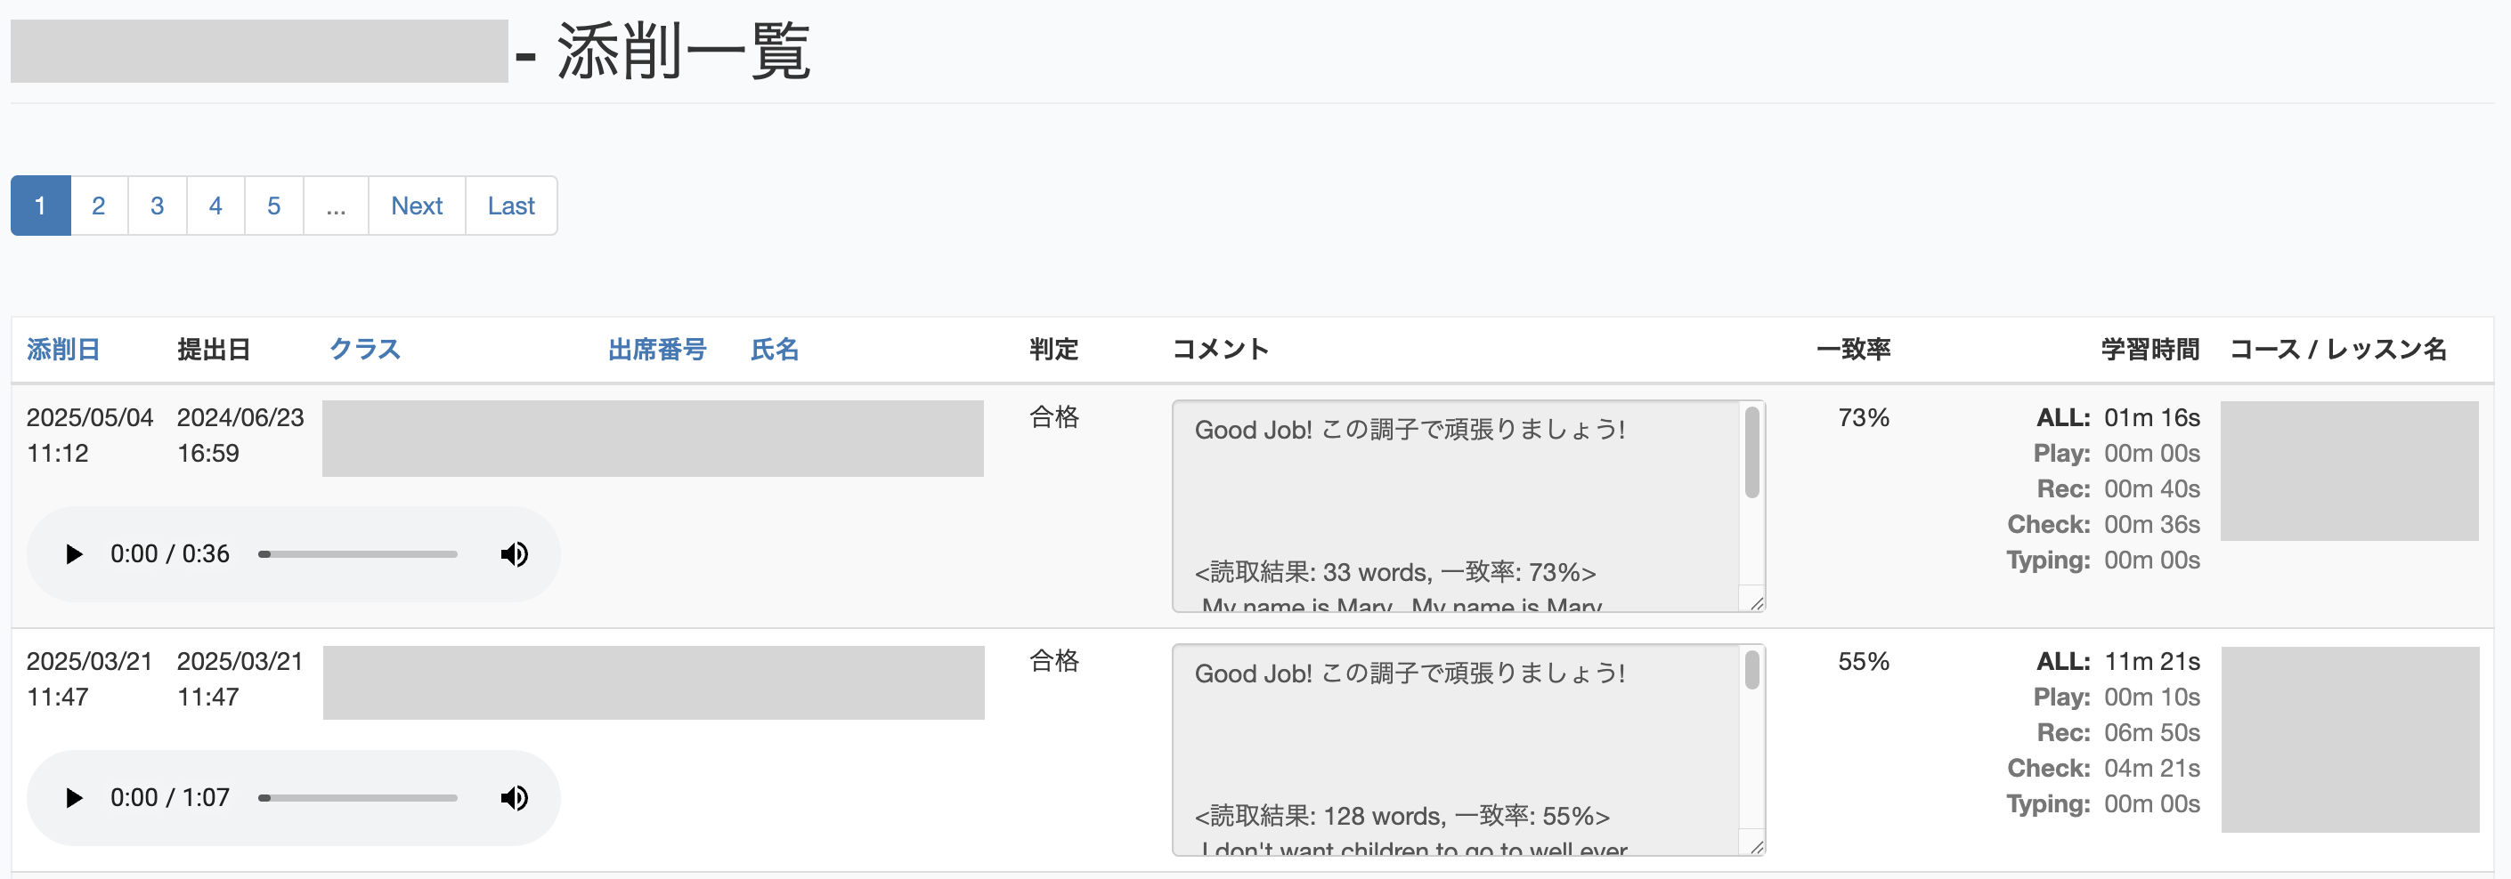Play the second row's audio recording

tap(73, 797)
